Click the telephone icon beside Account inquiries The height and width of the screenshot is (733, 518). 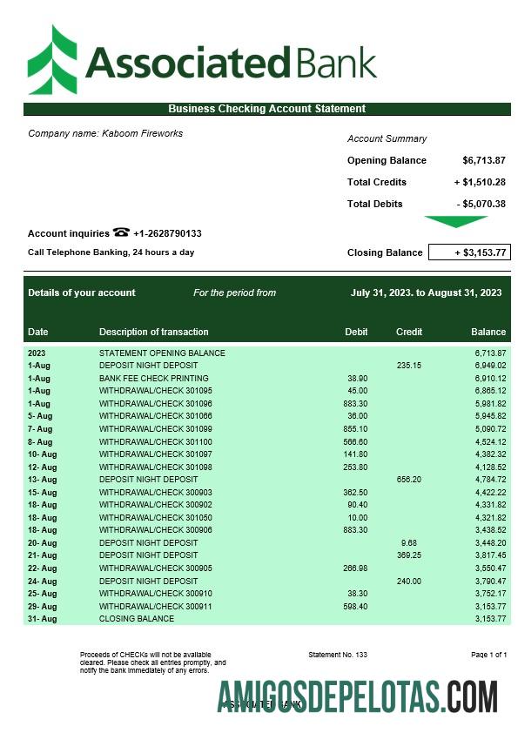(x=121, y=232)
